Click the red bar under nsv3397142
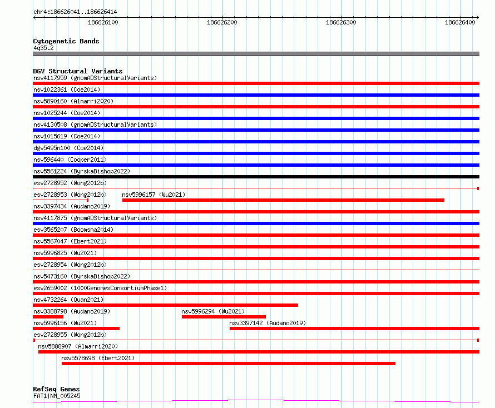Image resolution: width=495 pixels, height=408 pixels. (x=354, y=329)
